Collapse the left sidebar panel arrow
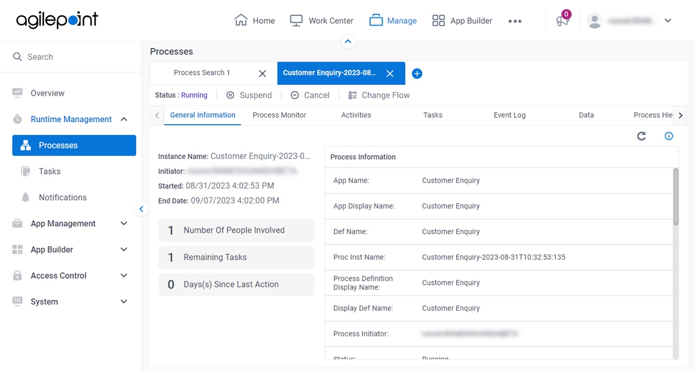Viewport: 695px width, 371px height. point(141,209)
